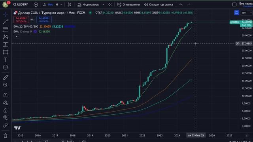Open the indicator templates grid icon
Viewport: 253px width, 142px height.
110,5
